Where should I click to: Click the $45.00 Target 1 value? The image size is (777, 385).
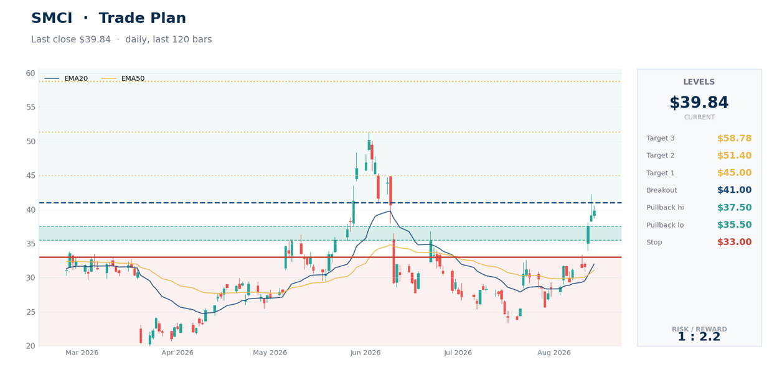[x=734, y=173]
